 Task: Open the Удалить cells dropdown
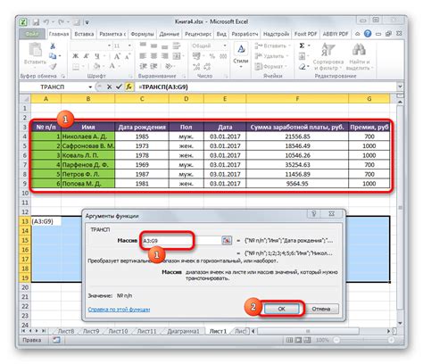click(271, 56)
